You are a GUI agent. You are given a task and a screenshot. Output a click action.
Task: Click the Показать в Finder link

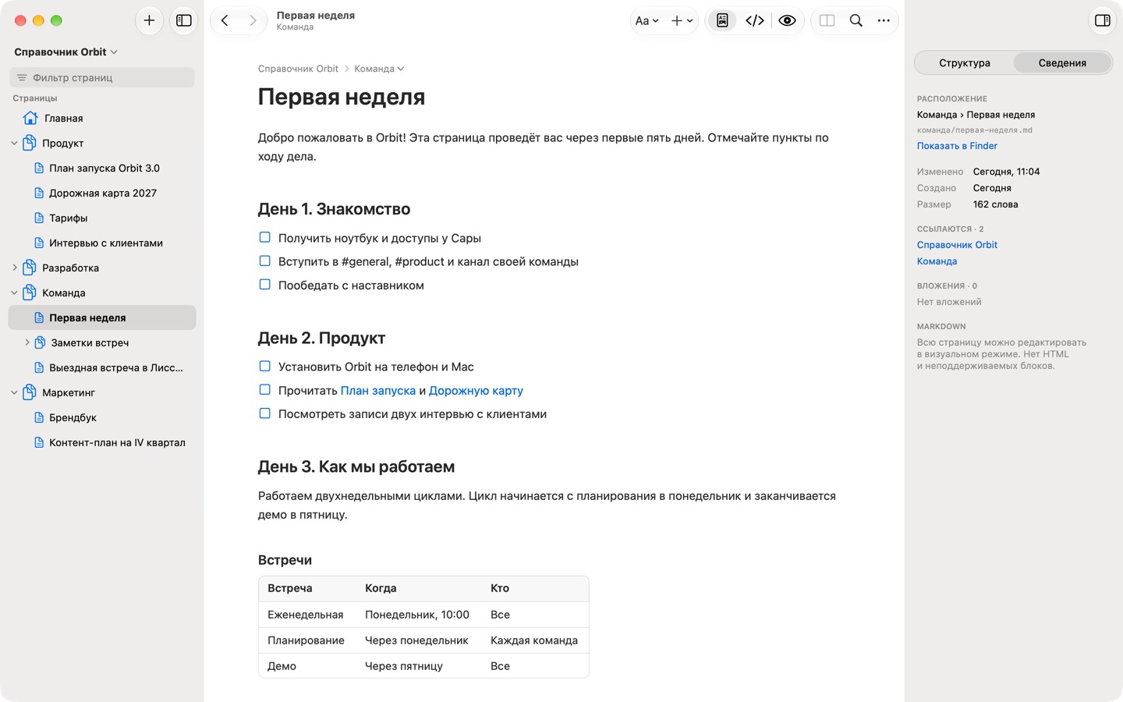tap(957, 146)
